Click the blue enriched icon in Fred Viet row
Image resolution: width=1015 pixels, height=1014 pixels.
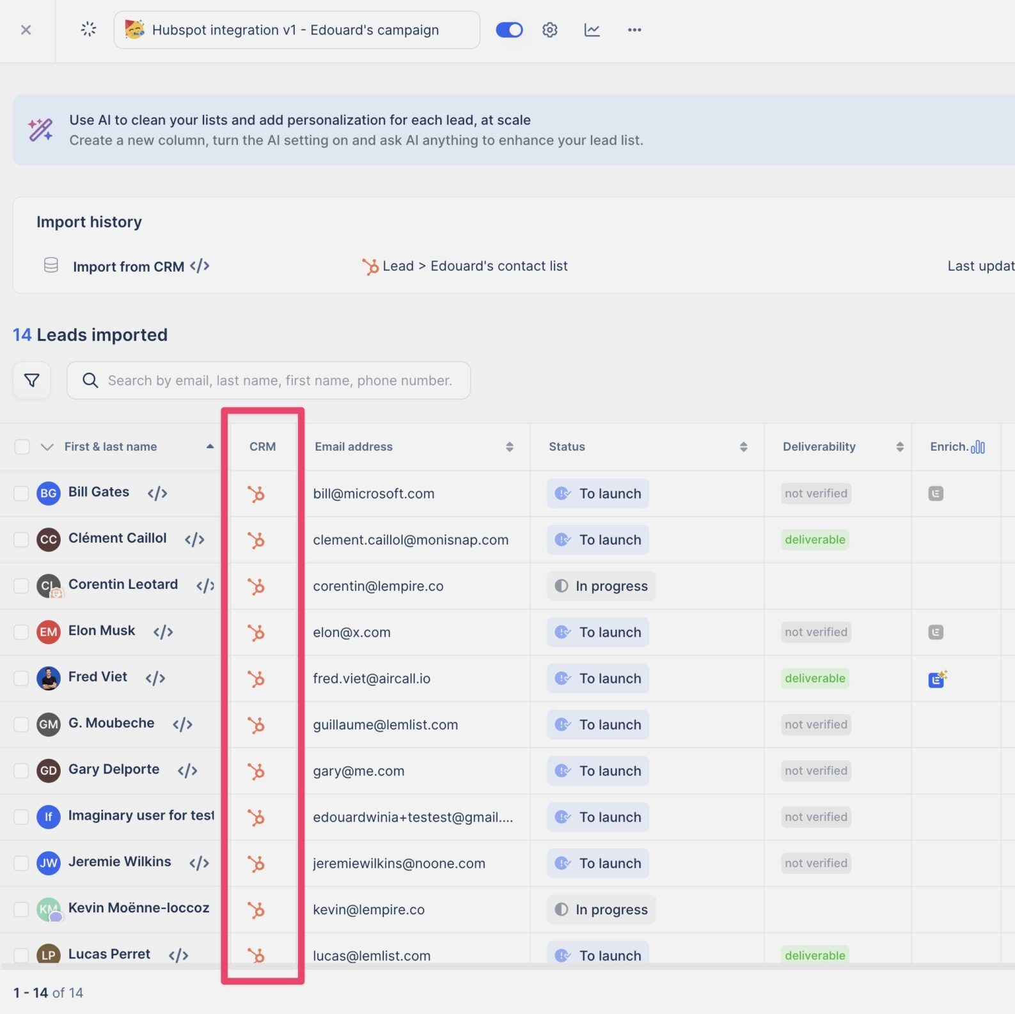tap(938, 678)
